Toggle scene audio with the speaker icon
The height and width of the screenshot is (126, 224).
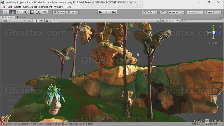[x=41, y=21]
